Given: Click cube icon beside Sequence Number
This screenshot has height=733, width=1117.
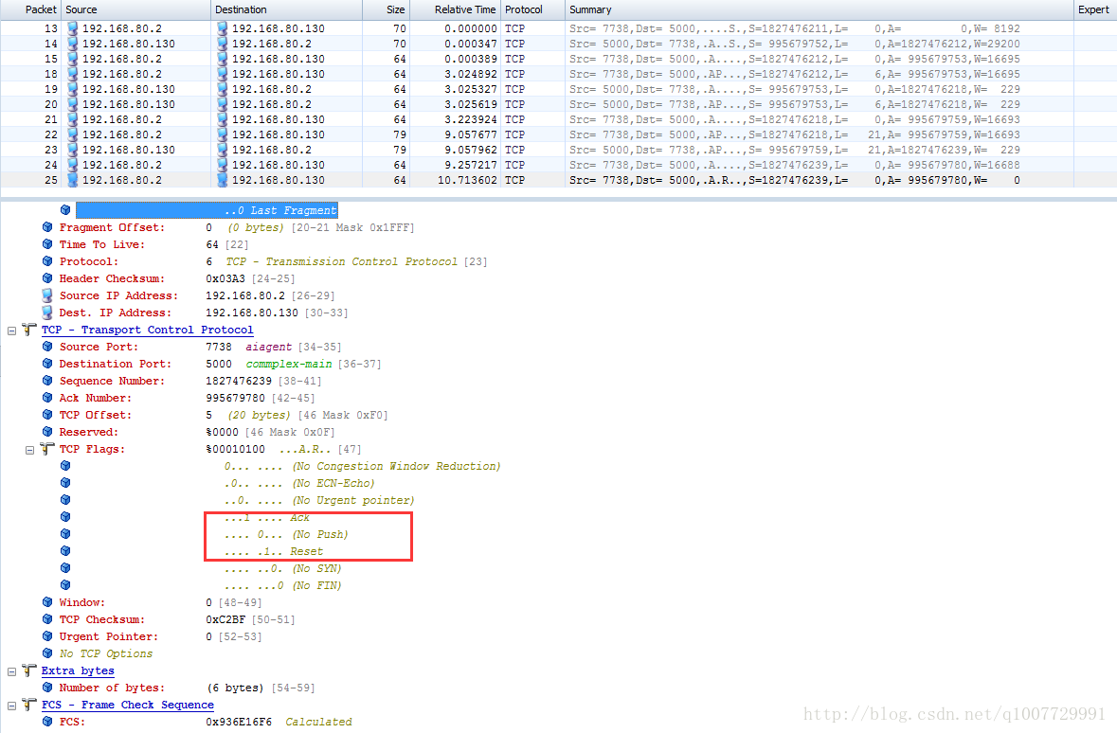Looking at the screenshot, I should click(x=47, y=381).
